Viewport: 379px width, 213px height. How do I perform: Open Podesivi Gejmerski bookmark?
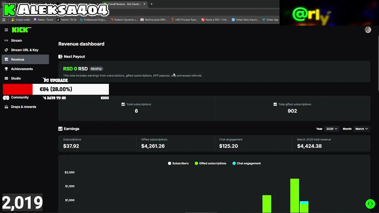click(124, 20)
